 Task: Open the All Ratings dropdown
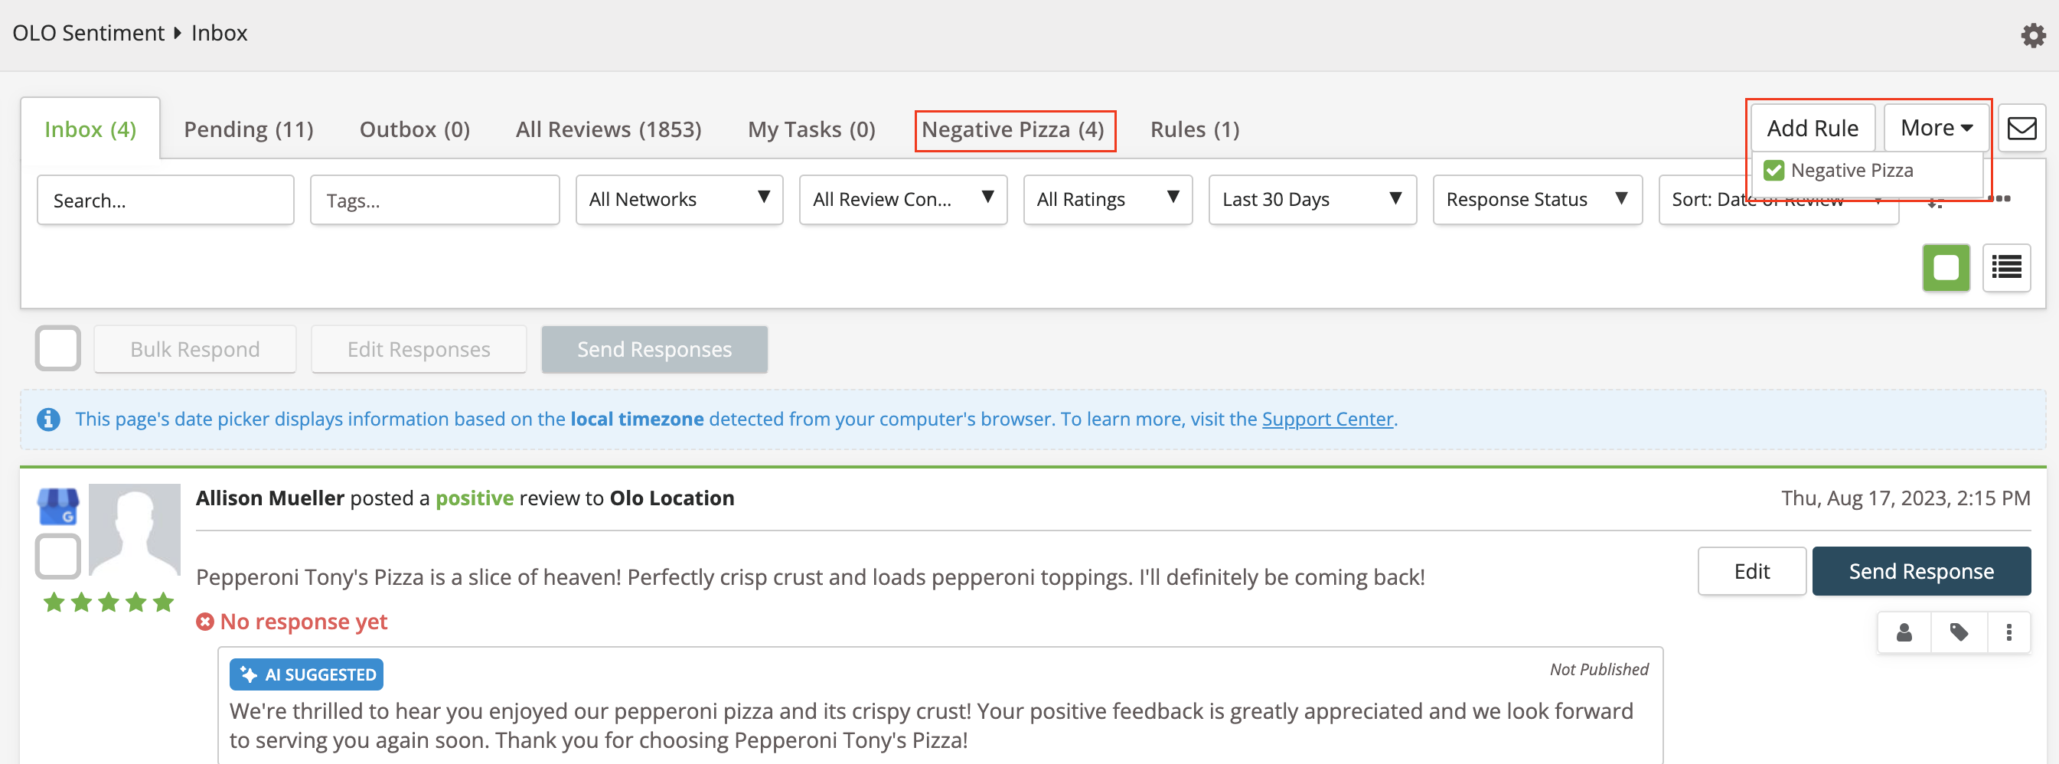point(1107,200)
